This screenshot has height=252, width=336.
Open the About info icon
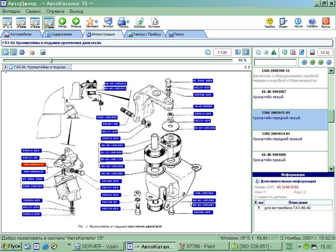(x=298, y=23)
